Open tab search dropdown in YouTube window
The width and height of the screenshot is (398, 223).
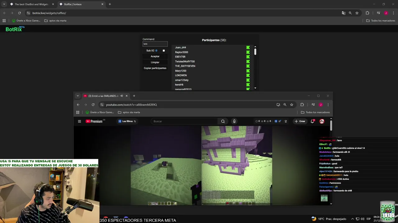coord(78,96)
